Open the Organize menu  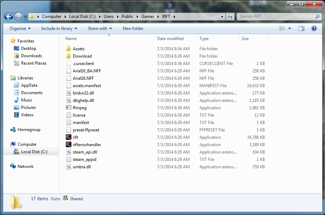click(20, 28)
